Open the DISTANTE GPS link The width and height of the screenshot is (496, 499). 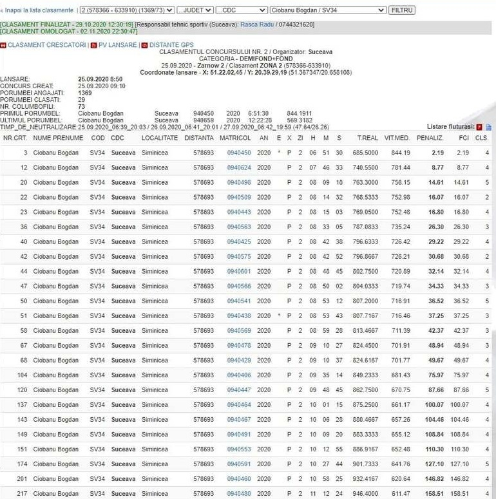[x=171, y=45]
